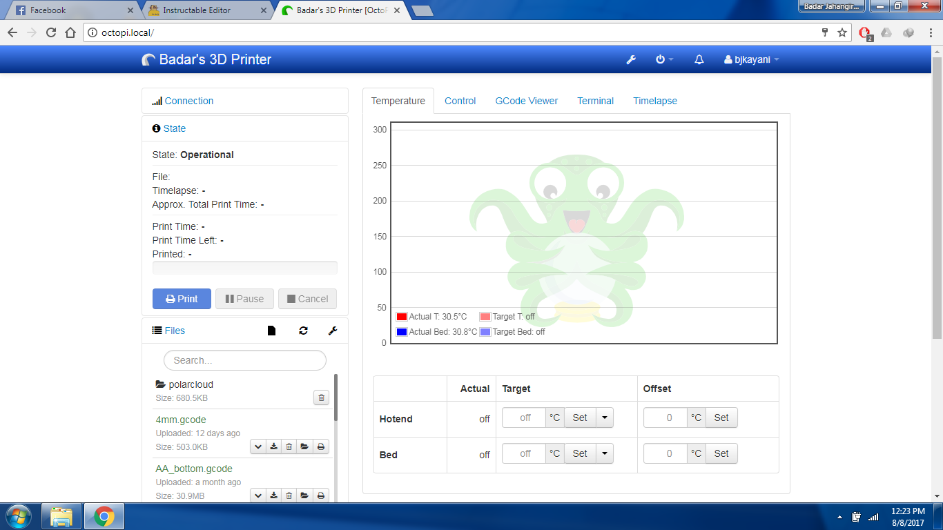Download the AA_bottom.gcode file

(x=273, y=495)
